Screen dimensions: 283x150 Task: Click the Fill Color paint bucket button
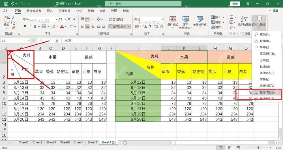[53, 26]
